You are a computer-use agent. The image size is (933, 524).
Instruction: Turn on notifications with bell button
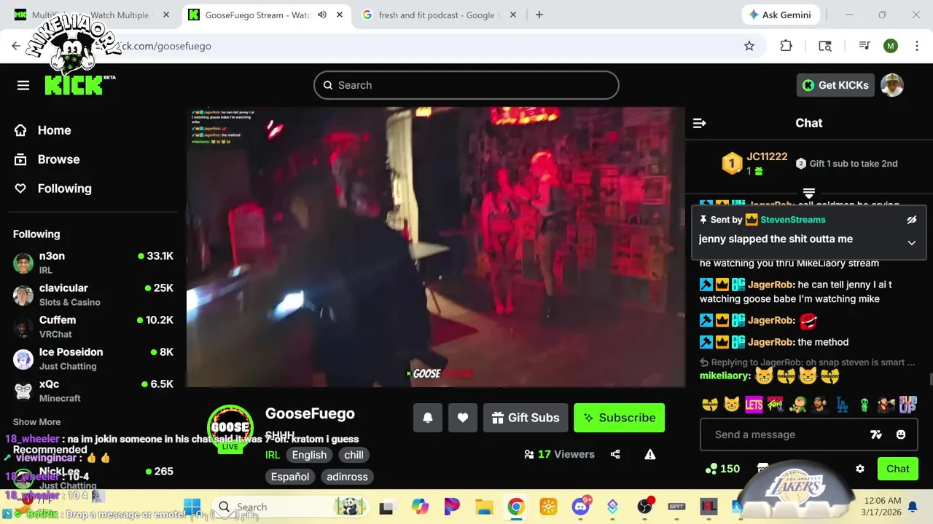(428, 418)
